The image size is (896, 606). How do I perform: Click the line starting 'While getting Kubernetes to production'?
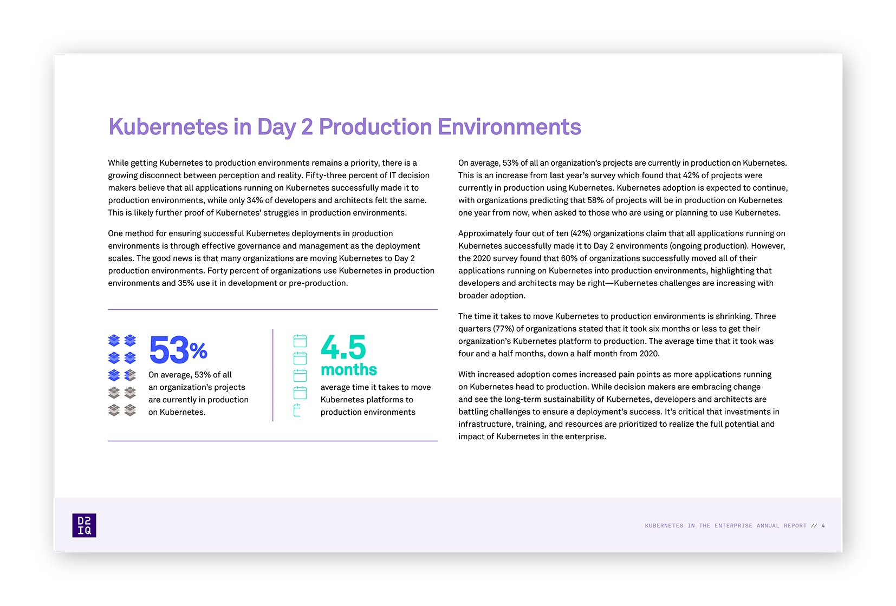click(x=263, y=163)
